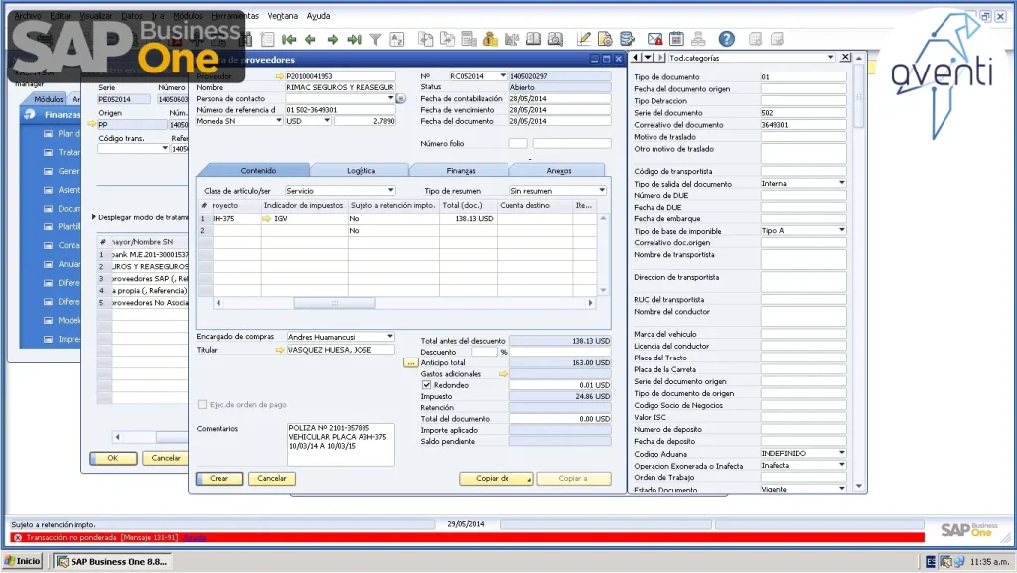Open Tod.categorías dropdown in side panel
Image resolution: width=1017 pixels, height=573 pixels.
[830, 58]
